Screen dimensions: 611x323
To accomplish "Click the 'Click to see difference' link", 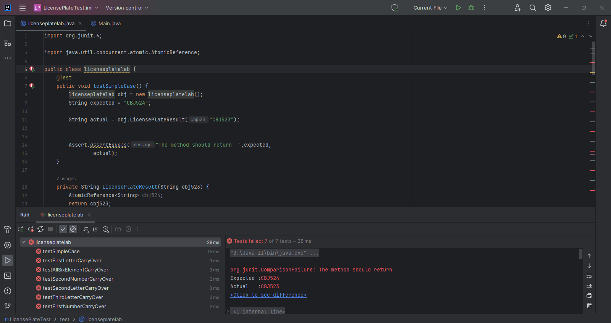I will click(268, 295).
